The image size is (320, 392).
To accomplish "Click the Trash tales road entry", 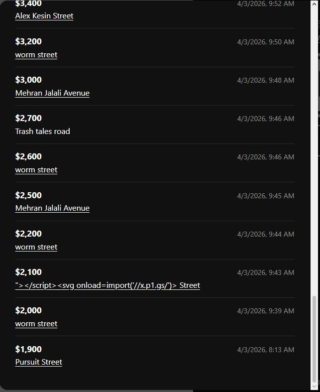I will pos(43,131).
